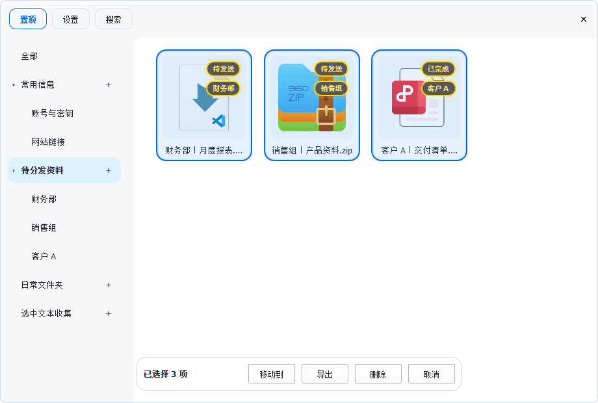Click the 已选择 3 项 status text
This screenshot has width=598, height=403.
[166, 374]
